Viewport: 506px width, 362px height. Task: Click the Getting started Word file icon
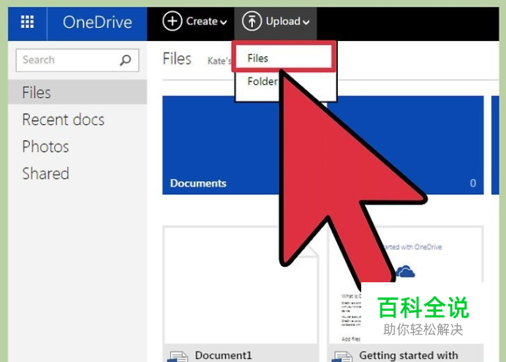(x=342, y=356)
